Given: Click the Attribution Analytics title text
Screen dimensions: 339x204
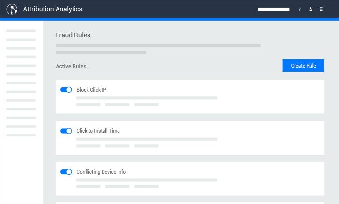Looking at the screenshot, I should [x=53, y=9].
